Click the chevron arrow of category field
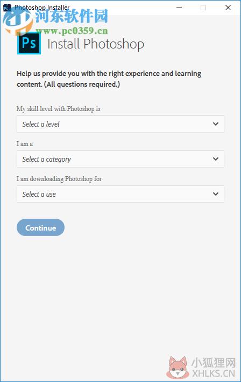241x382 pixels. coord(216,159)
